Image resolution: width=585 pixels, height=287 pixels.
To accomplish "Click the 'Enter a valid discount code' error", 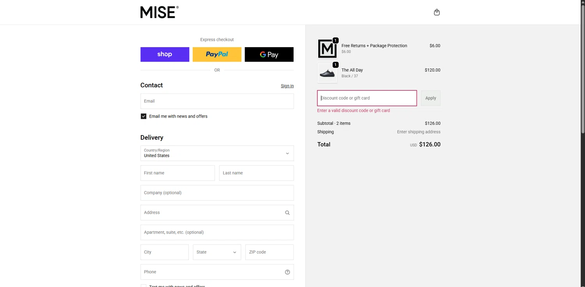I will [x=353, y=111].
